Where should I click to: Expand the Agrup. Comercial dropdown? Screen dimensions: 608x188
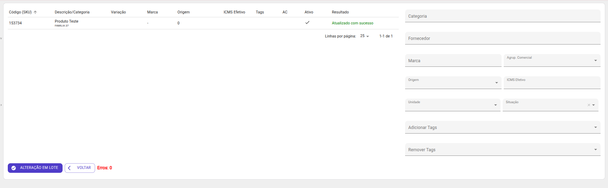(x=596, y=60)
